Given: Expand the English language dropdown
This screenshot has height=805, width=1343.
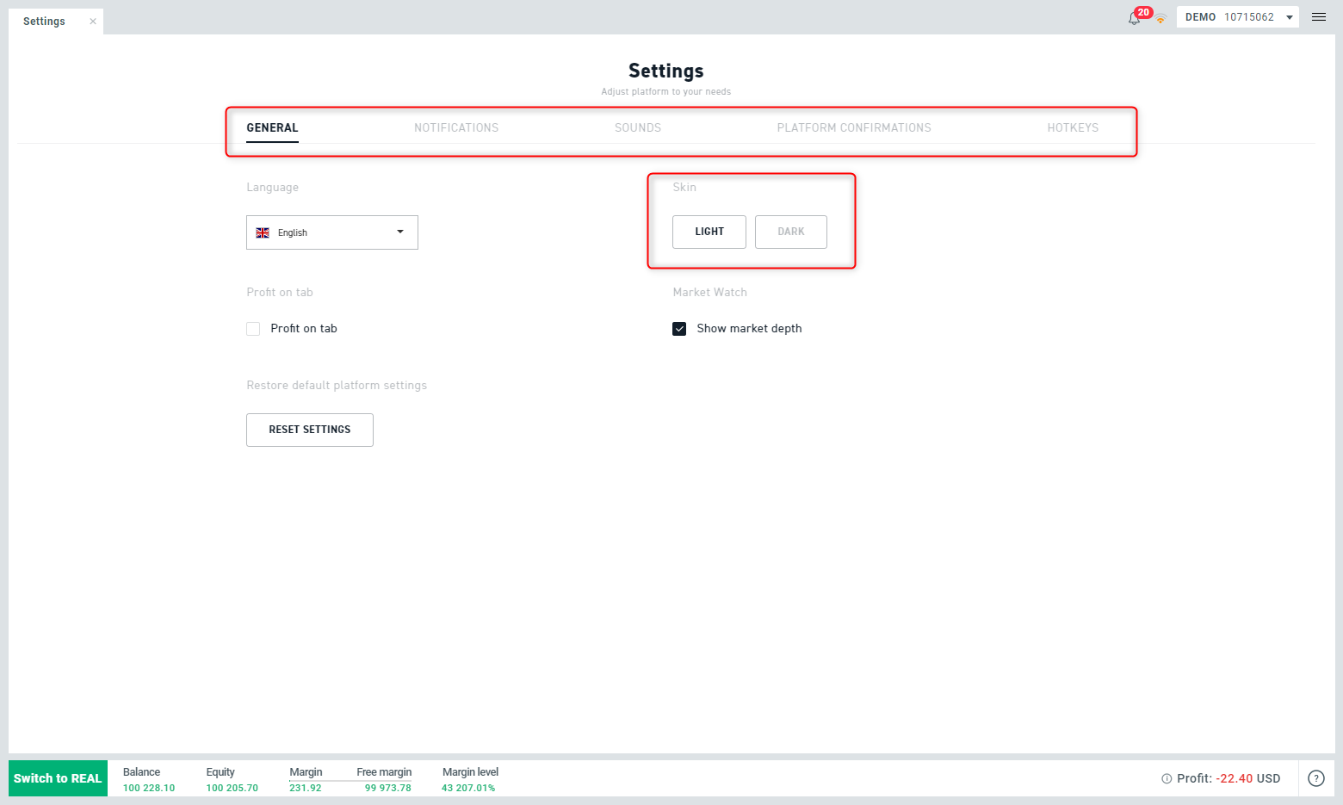Looking at the screenshot, I should [x=332, y=232].
